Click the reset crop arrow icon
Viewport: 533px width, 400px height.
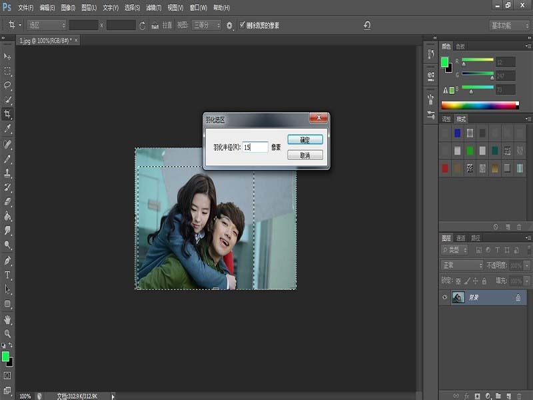366,25
